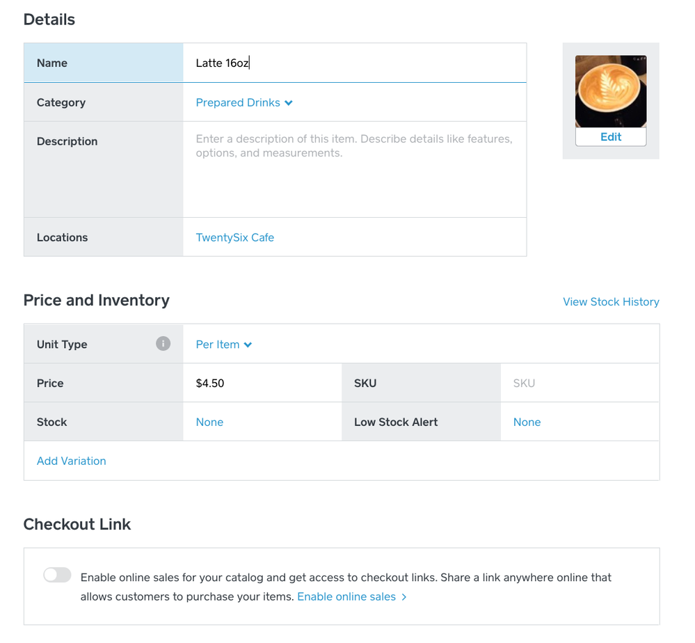This screenshot has width=695, height=643.
Task: Set the Stock value showing None
Action: (210, 422)
